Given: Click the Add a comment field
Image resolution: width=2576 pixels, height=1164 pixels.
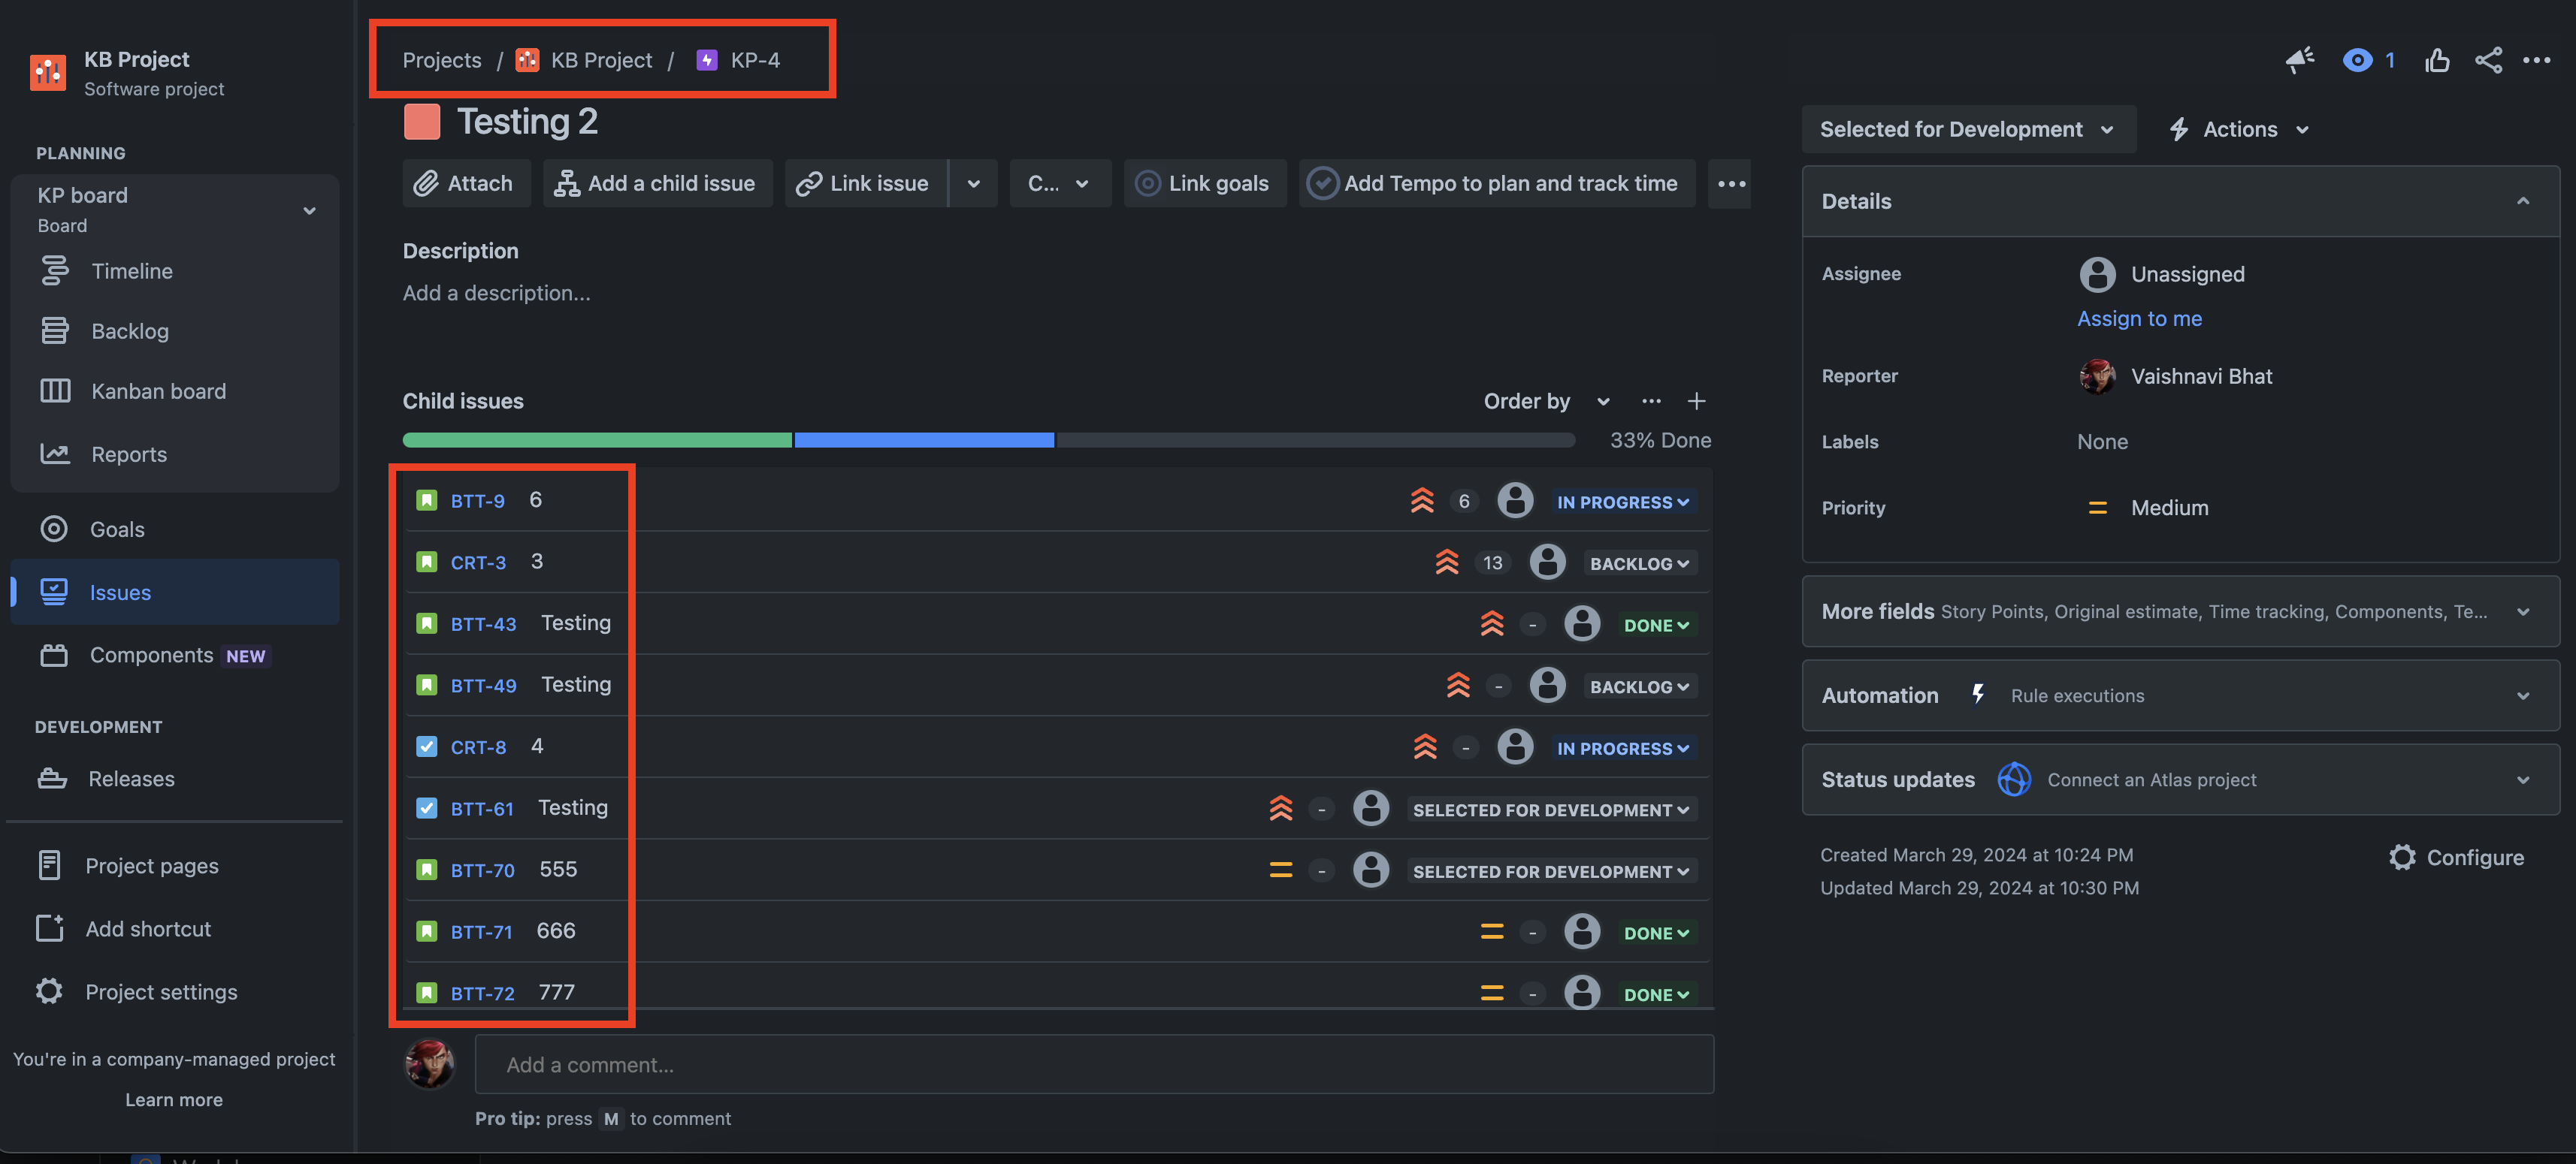Looking at the screenshot, I should [x=1093, y=1064].
